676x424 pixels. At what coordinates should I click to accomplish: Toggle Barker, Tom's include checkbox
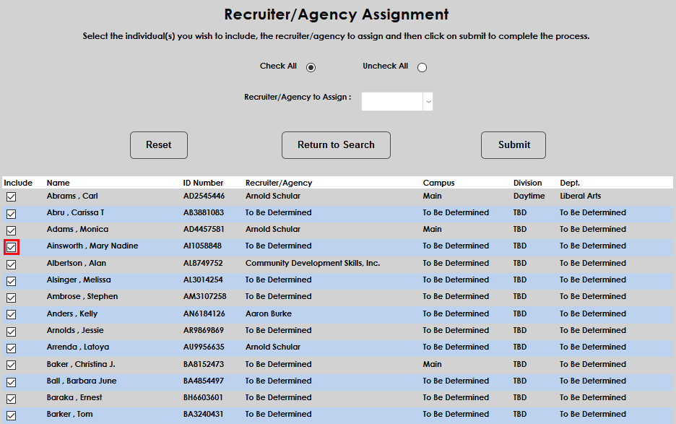pos(11,415)
